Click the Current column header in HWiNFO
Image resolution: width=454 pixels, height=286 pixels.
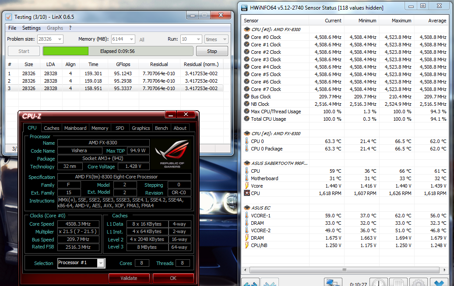click(x=327, y=21)
